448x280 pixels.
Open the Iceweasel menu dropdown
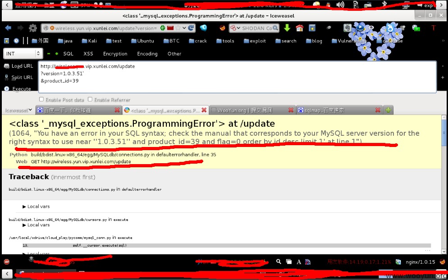pos(18,110)
